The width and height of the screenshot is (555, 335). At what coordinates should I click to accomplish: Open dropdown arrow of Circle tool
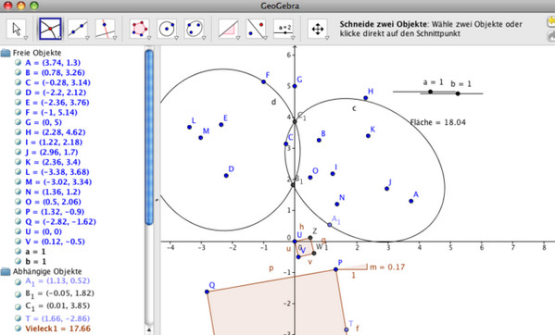(176, 37)
